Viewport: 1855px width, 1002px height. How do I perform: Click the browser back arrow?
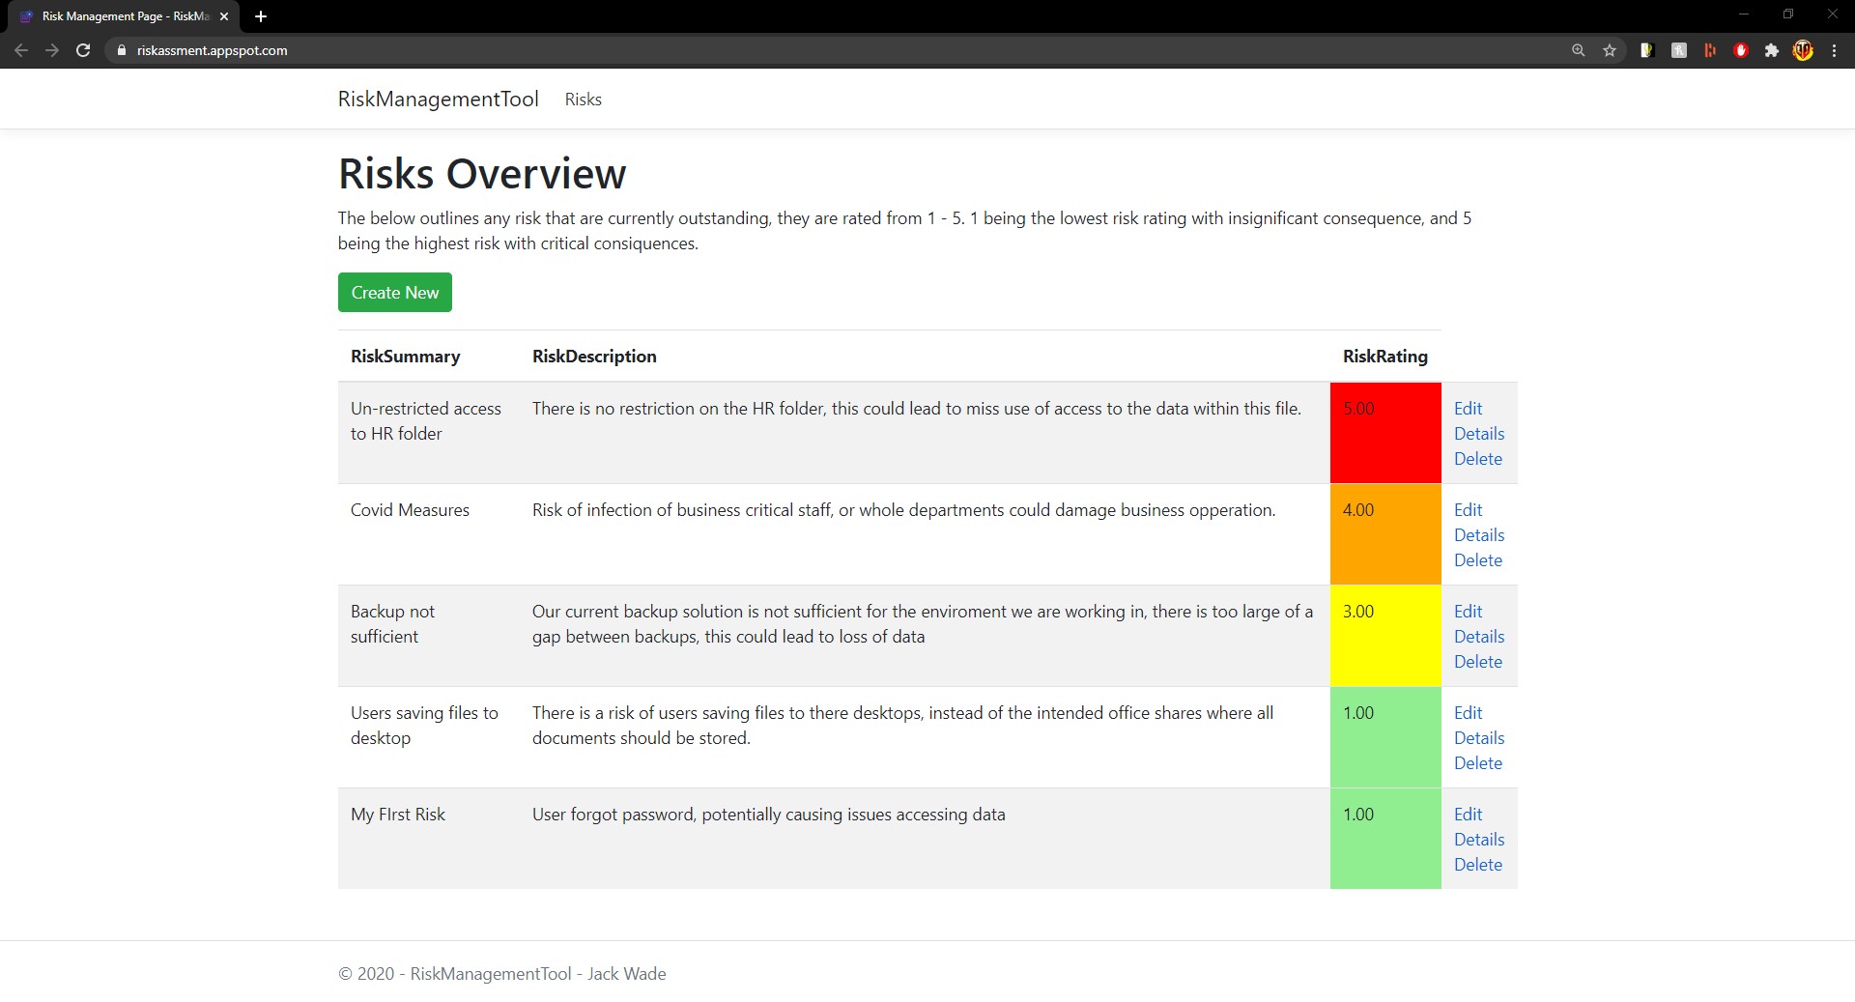(21, 50)
